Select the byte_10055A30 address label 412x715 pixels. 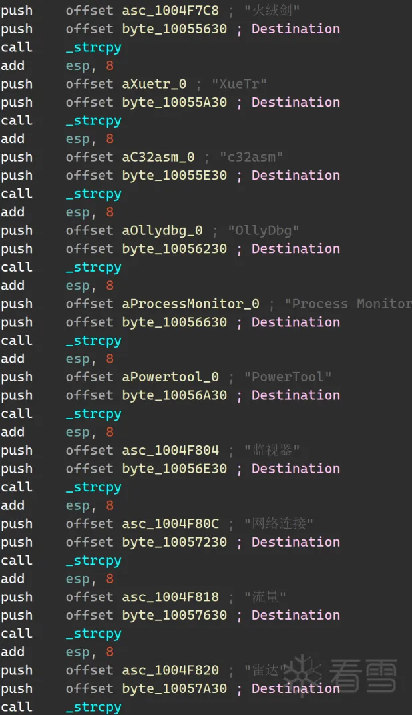tap(174, 102)
